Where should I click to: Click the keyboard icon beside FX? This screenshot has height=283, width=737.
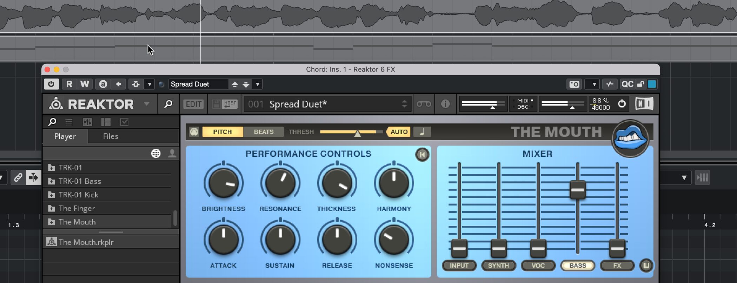click(x=646, y=265)
